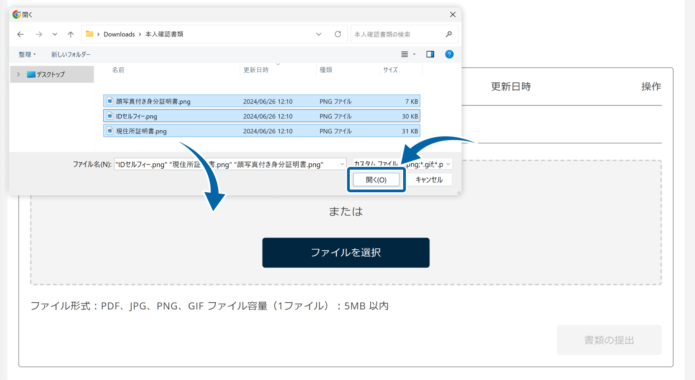Click the forward navigation arrow

pos(39,34)
